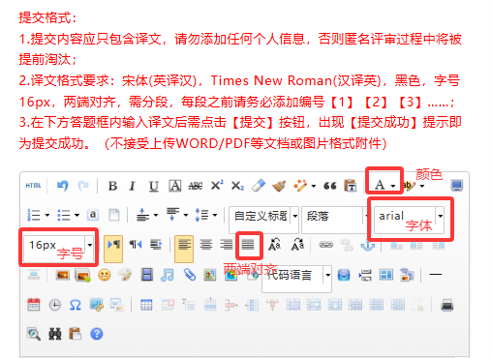The image size is (491, 358).
Task: Toggle character border around text
Action: pyautogui.click(x=174, y=186)
